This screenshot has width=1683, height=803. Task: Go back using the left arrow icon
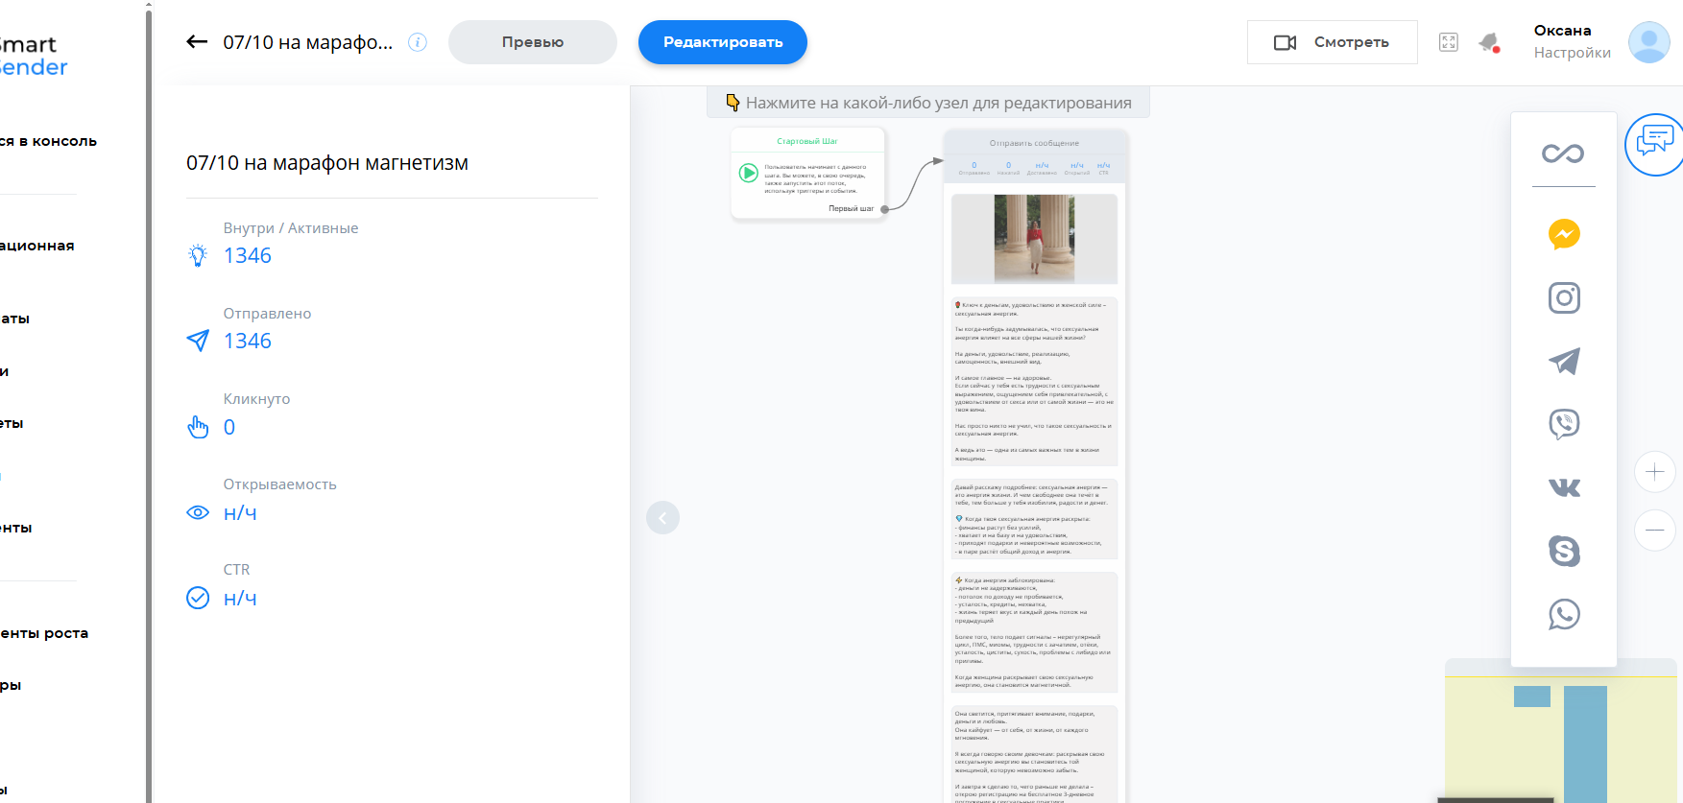click(x=197, y=41)
